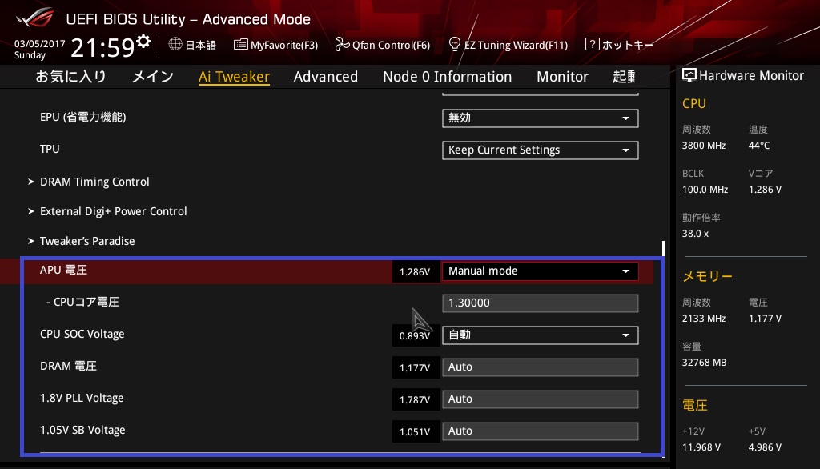Select the APU 電圧 row label
This screenshot has width=820, height=469.
coord(63,270)
